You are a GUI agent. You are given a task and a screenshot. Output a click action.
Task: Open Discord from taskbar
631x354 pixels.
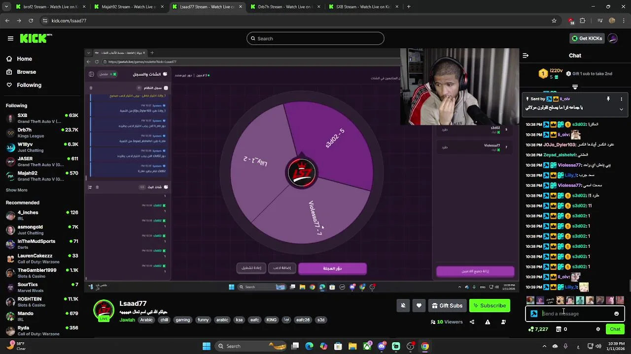click(x=382, y=346)
